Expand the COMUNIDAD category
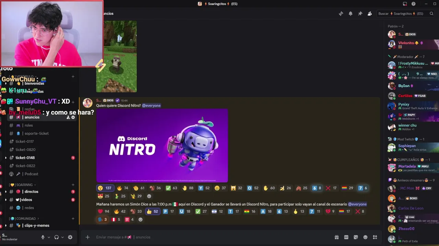Image resolution: width=439 pixels, height=246 pixels. [x=24, y=219]
